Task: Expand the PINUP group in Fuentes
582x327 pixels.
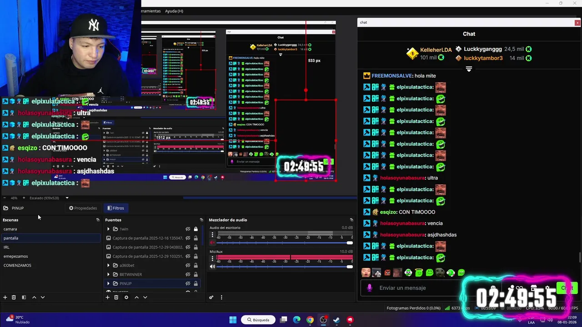Action: coord(108,283)
